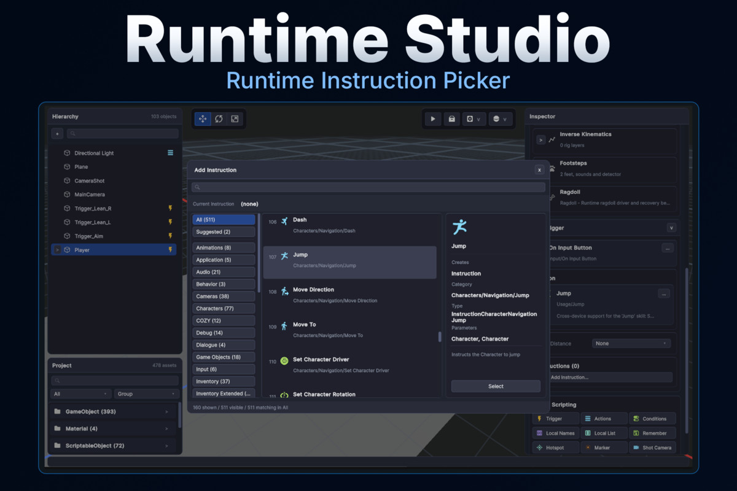Click the plus button in Hierarchy panel

point(57,133)
